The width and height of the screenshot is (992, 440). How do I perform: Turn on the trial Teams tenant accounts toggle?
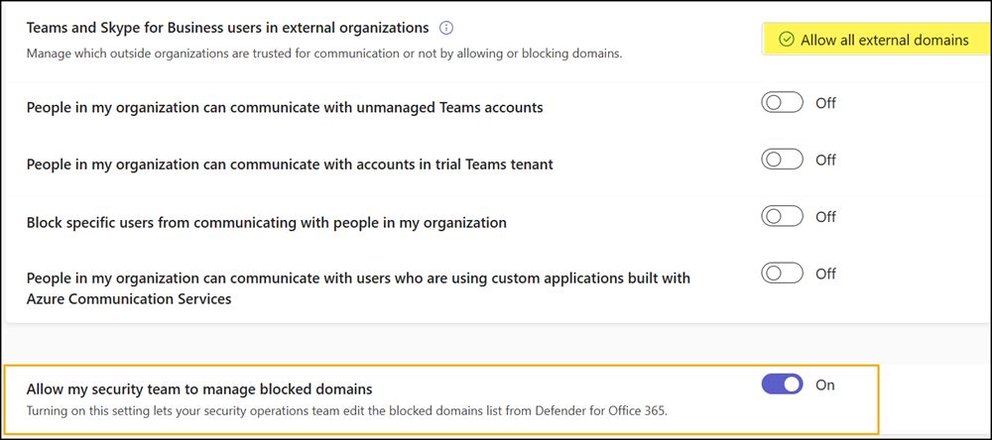point(782,160)
